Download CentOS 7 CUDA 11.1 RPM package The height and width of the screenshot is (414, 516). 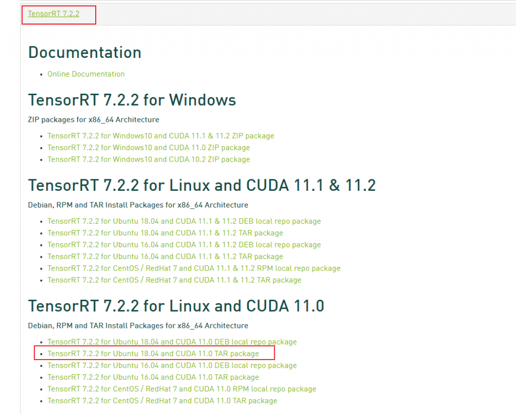[193, 268]
